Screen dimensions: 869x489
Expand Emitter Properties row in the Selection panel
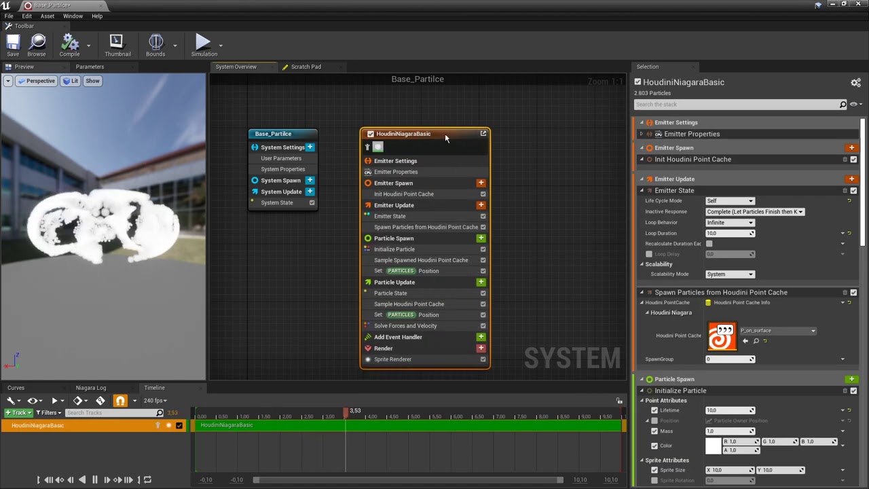pos(642,134)
